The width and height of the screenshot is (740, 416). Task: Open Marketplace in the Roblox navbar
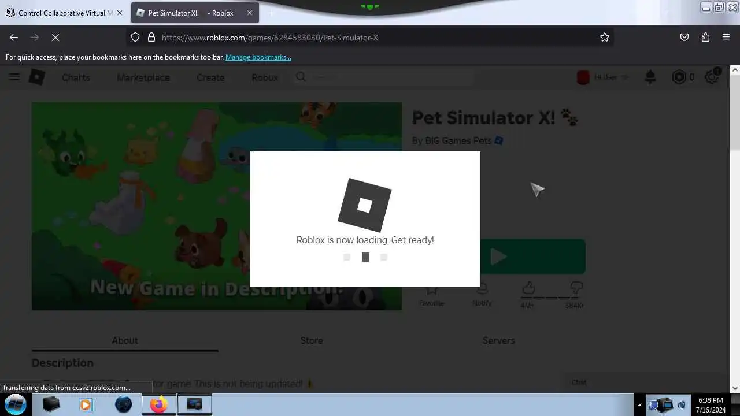point(143,77)
